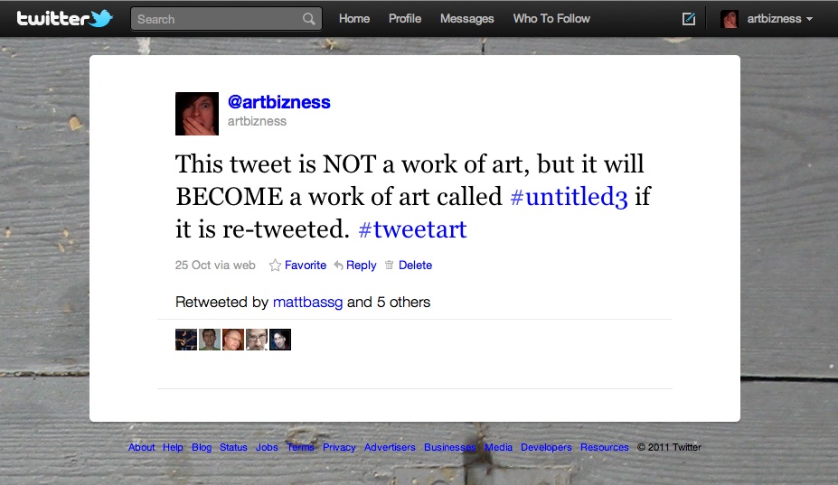Open the #untitled3 hashtag

(569, 197)
